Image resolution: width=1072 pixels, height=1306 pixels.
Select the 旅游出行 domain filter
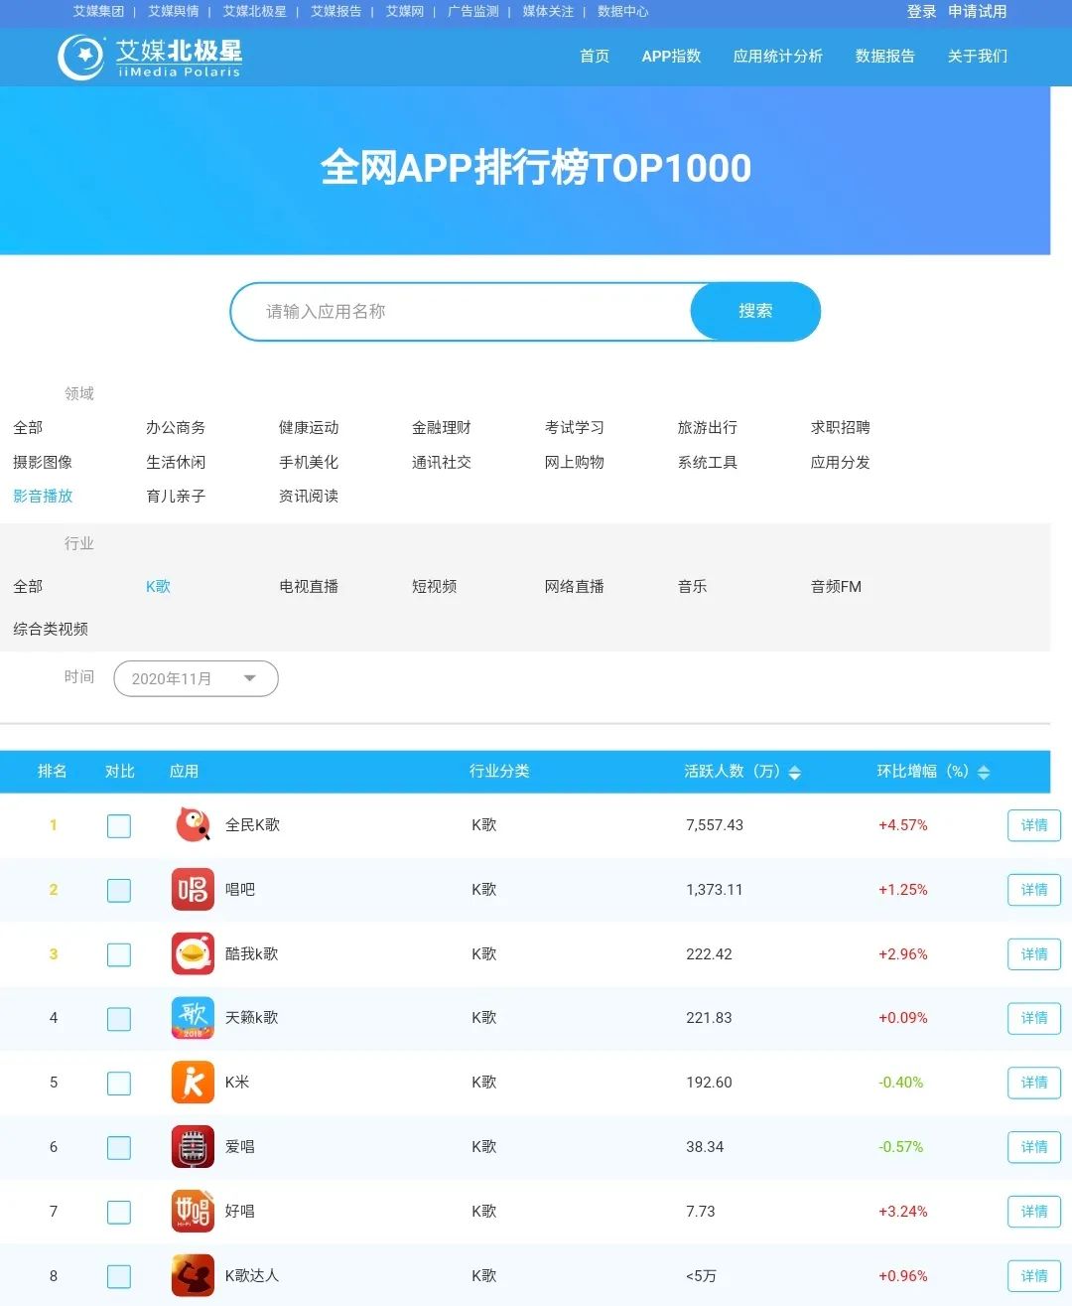[708, 428]
